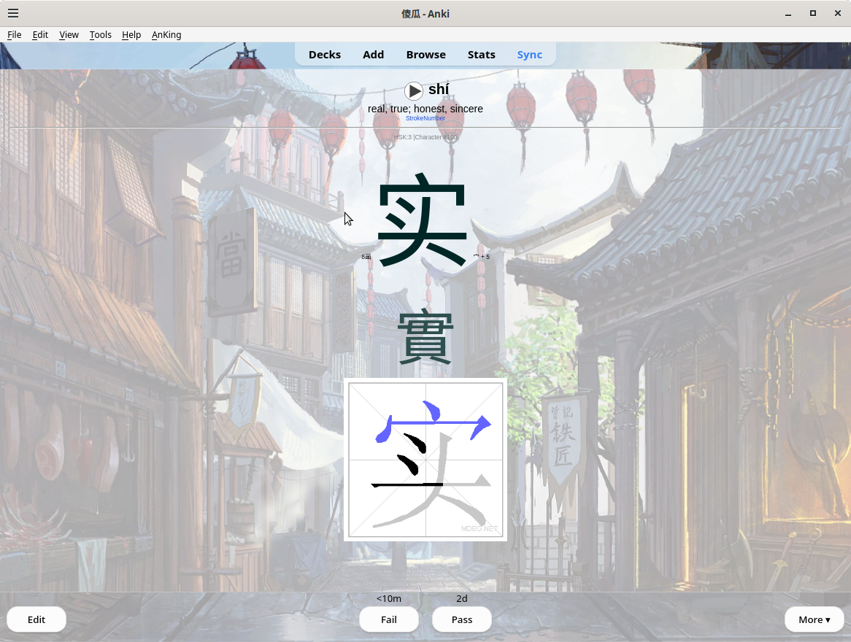Open the card Browse window

pos(426,55)
